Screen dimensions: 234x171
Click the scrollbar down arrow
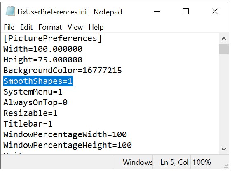coord(224,149)
